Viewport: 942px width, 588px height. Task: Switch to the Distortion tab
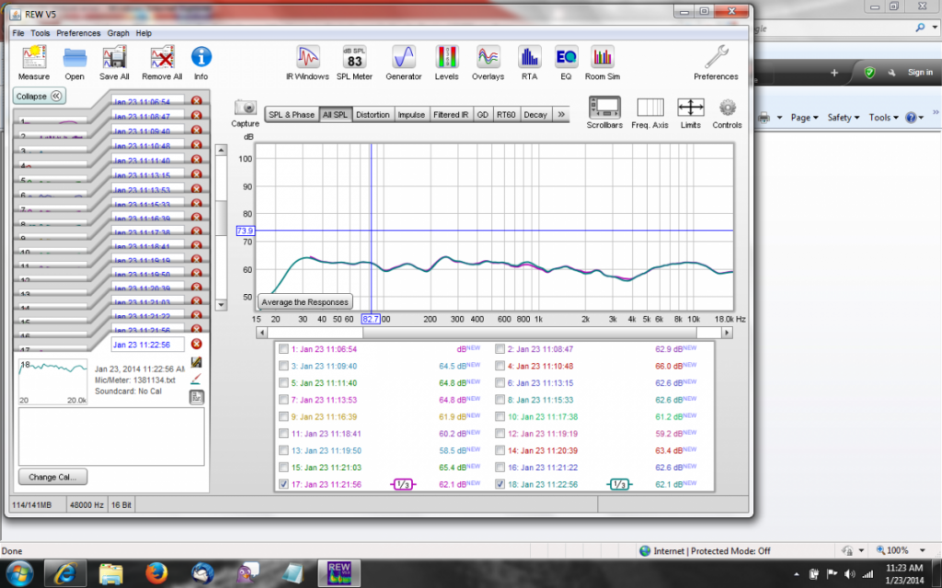[373, 115]
